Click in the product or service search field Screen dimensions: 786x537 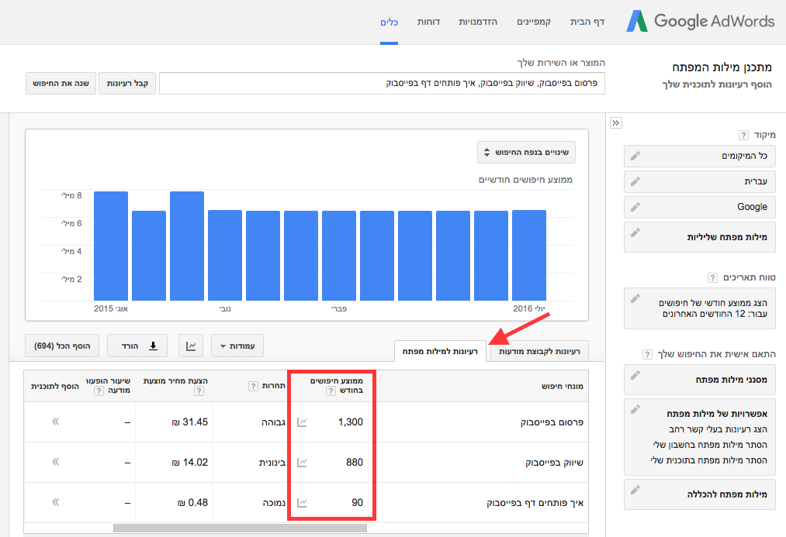[x=382, y=83]
